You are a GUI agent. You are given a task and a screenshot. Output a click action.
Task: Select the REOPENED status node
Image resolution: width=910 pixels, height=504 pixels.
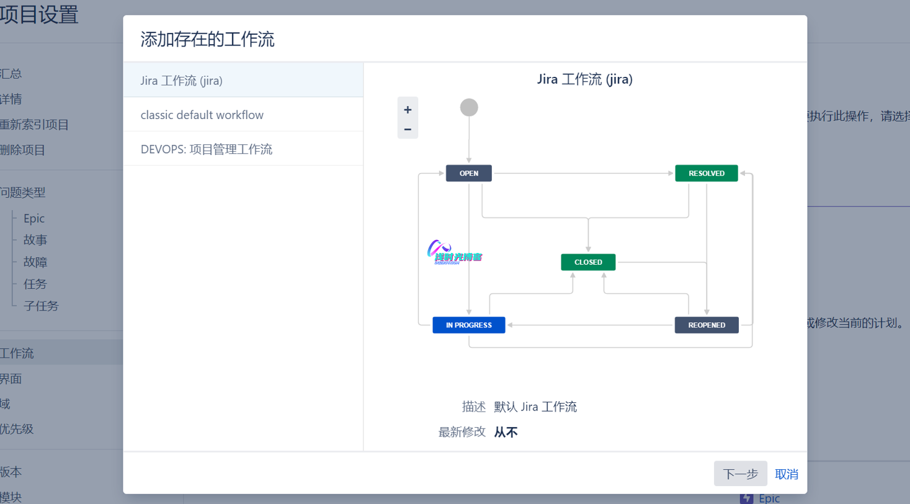(706, 325)
